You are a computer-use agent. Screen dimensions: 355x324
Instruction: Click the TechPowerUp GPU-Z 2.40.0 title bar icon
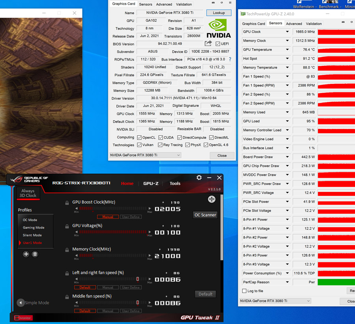click(x=243, y=14)
